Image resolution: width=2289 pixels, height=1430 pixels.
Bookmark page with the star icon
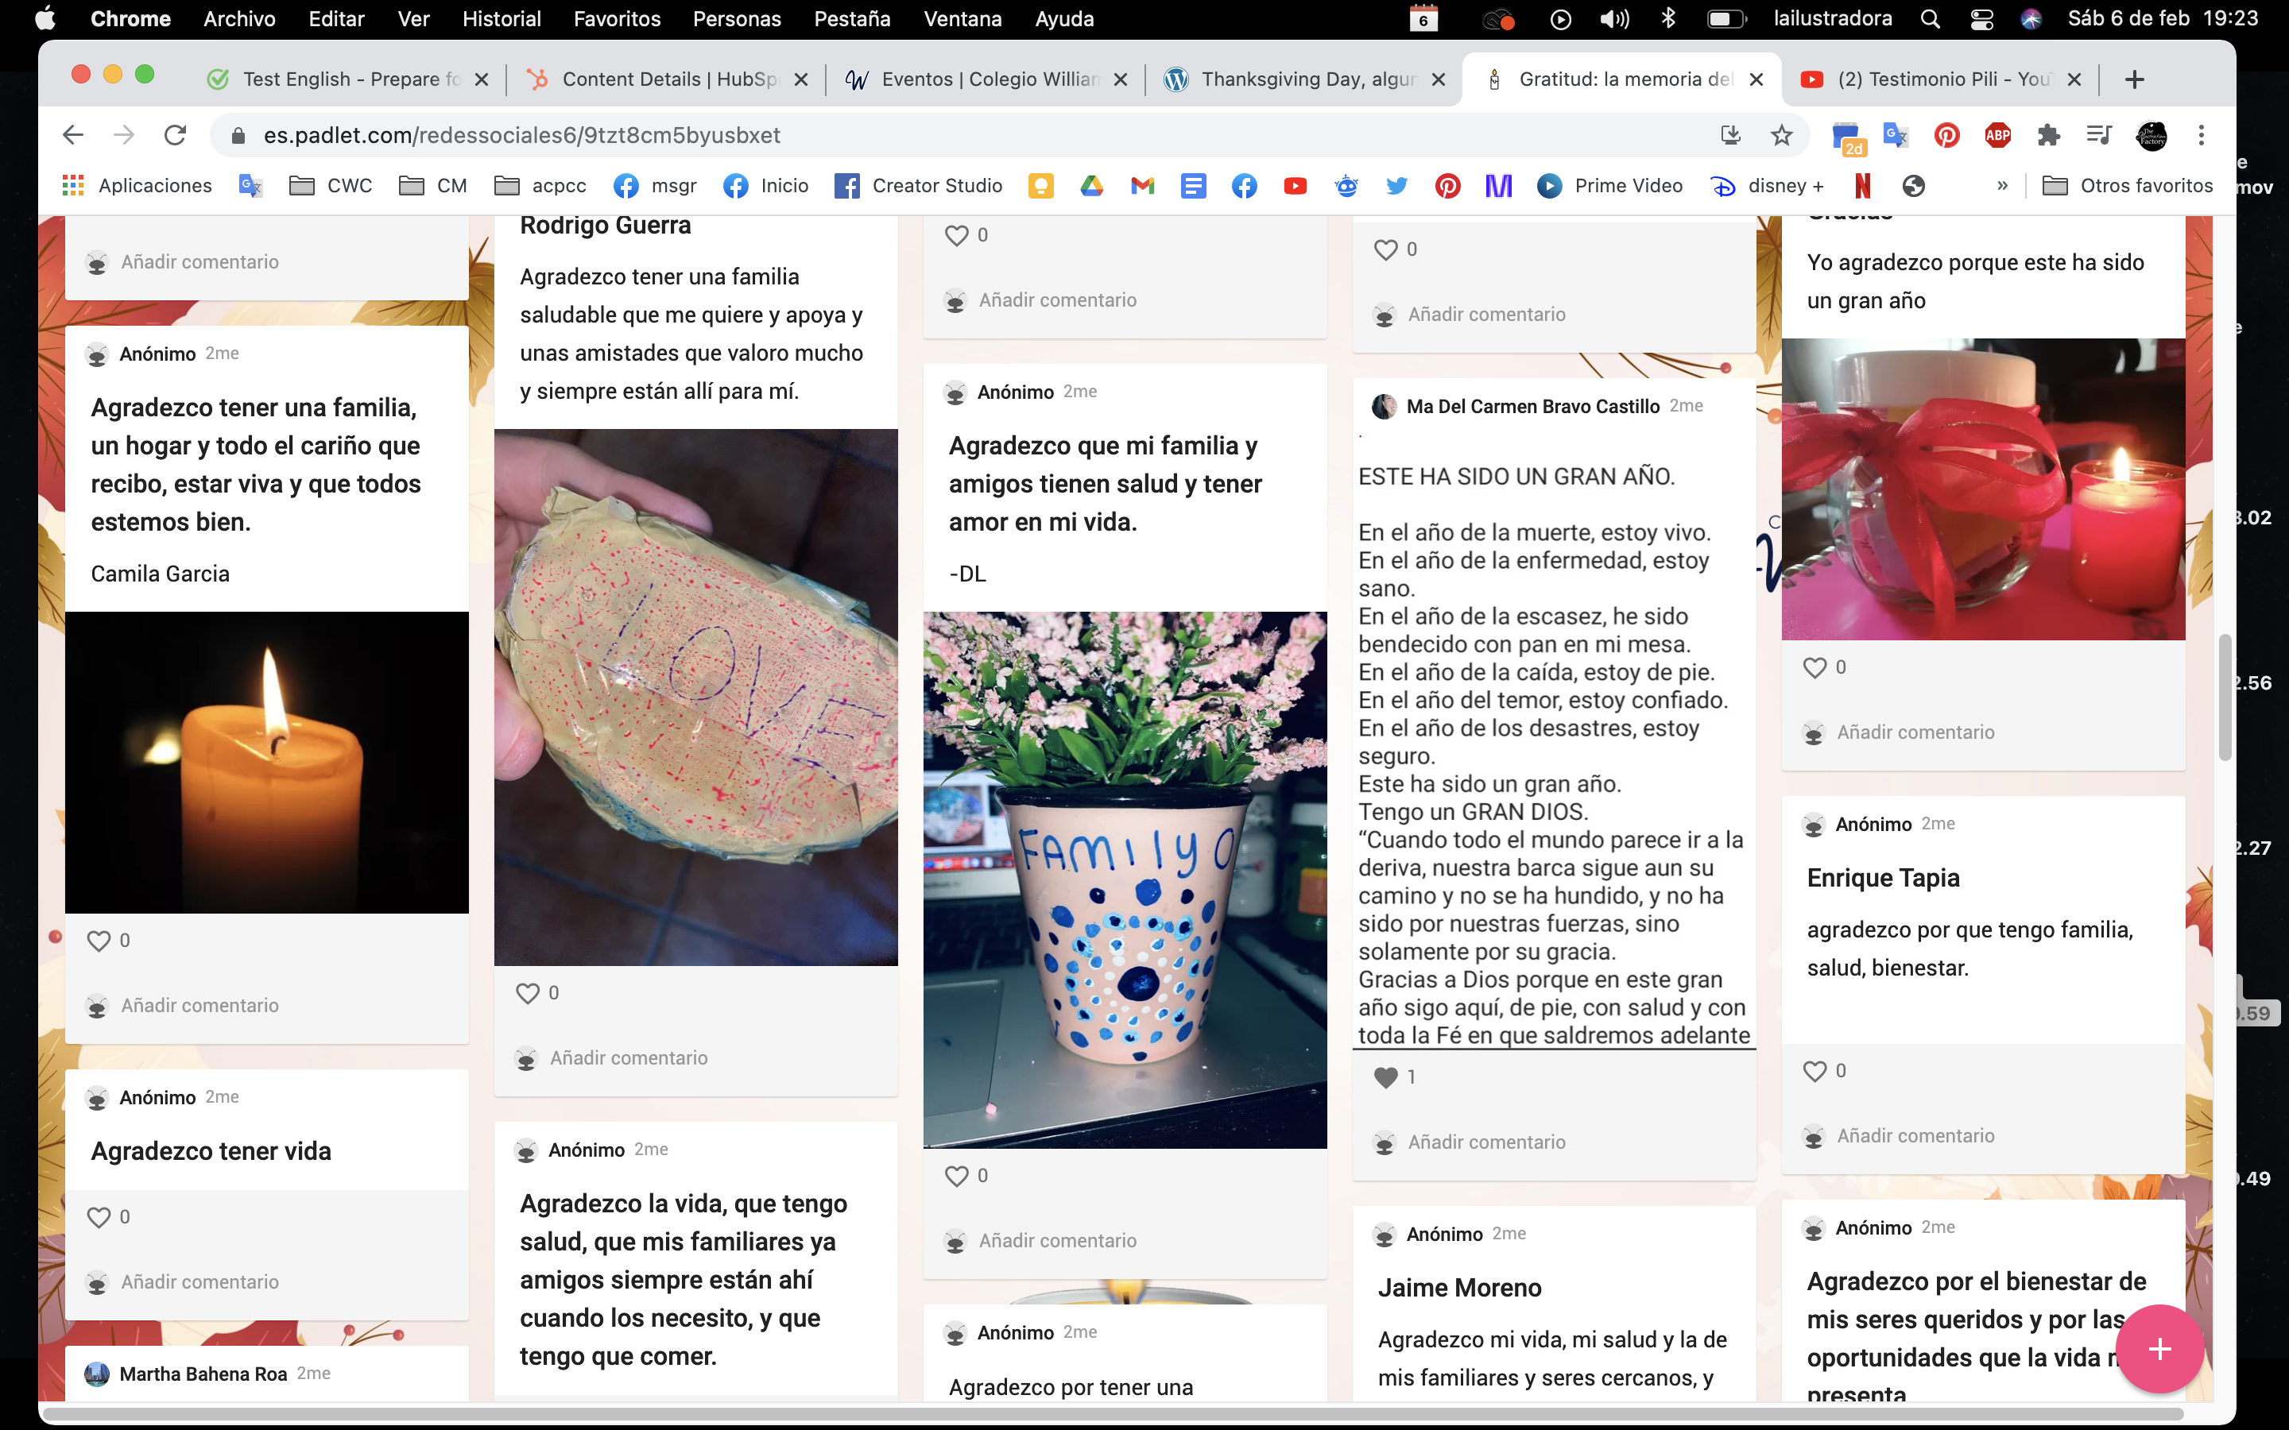[1781, 135]
